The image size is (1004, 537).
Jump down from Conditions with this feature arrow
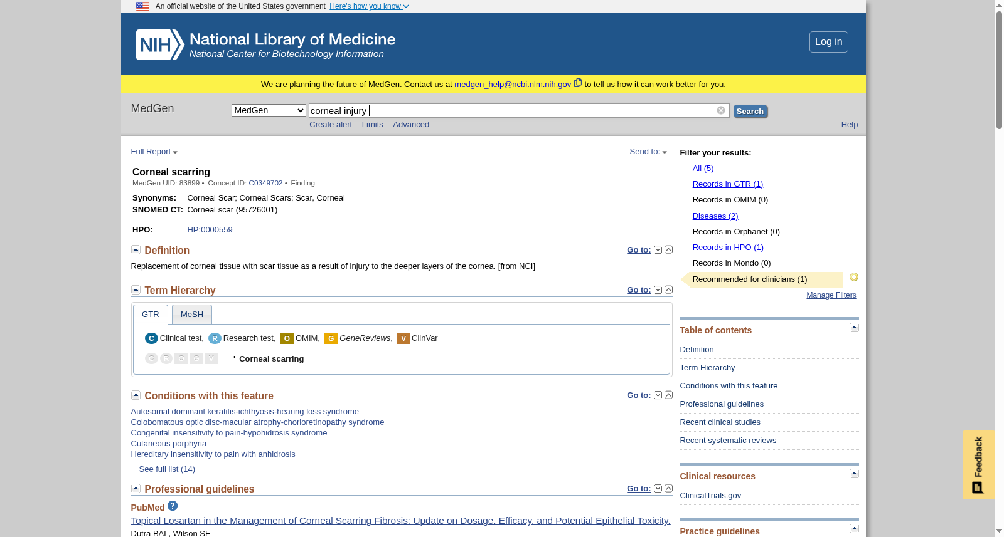658,395
